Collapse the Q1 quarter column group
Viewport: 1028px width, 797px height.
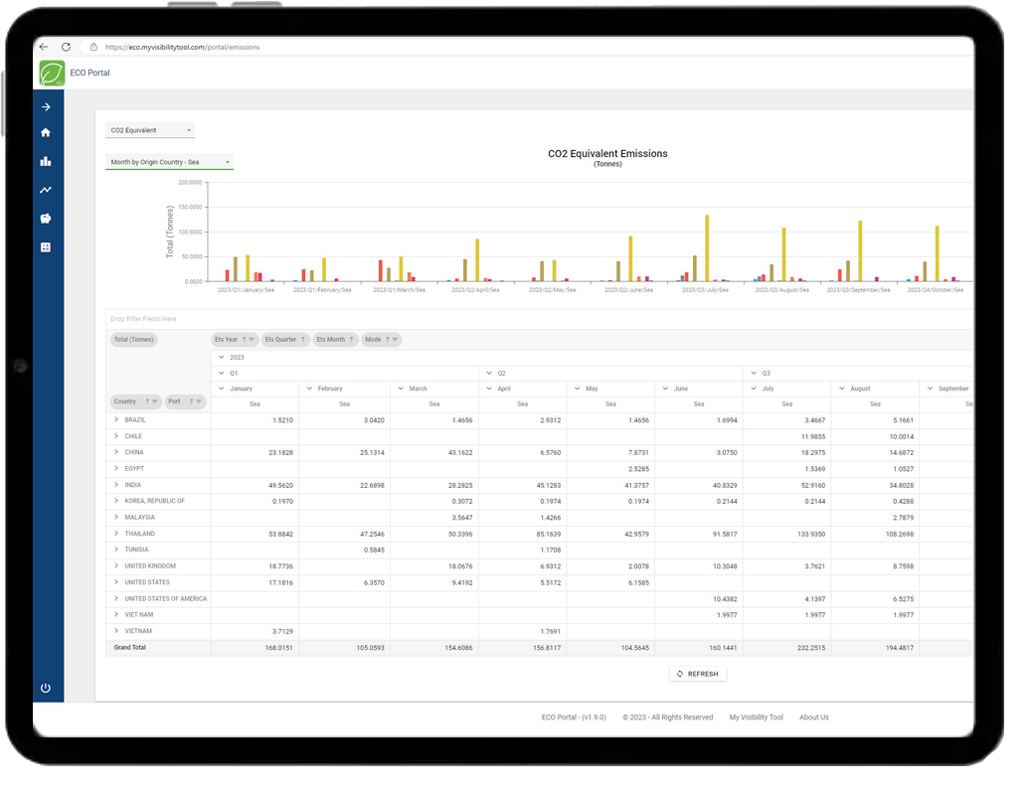coord(221,373)
